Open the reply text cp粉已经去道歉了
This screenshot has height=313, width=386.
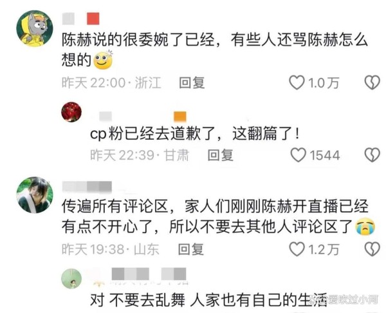195,134
